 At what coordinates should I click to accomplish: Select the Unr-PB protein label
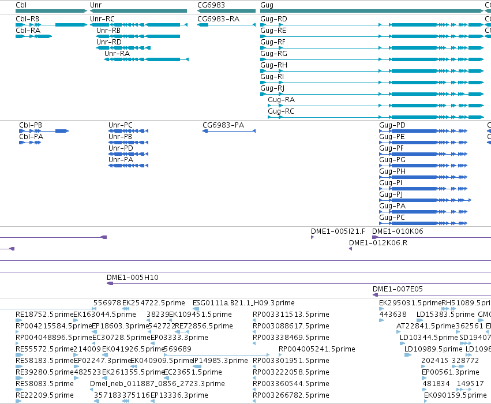pyautogui.click(x=120, y=137)
